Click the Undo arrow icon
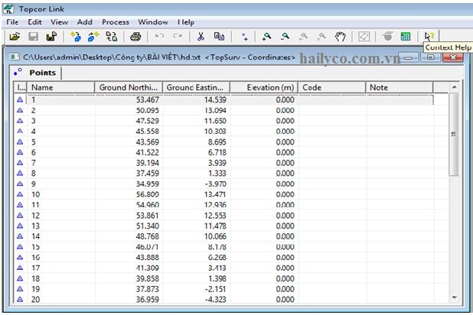473x315 pixels. click(159, 36)
